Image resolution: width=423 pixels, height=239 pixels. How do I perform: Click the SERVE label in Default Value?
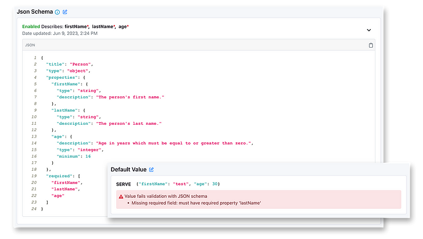(123, 184)
